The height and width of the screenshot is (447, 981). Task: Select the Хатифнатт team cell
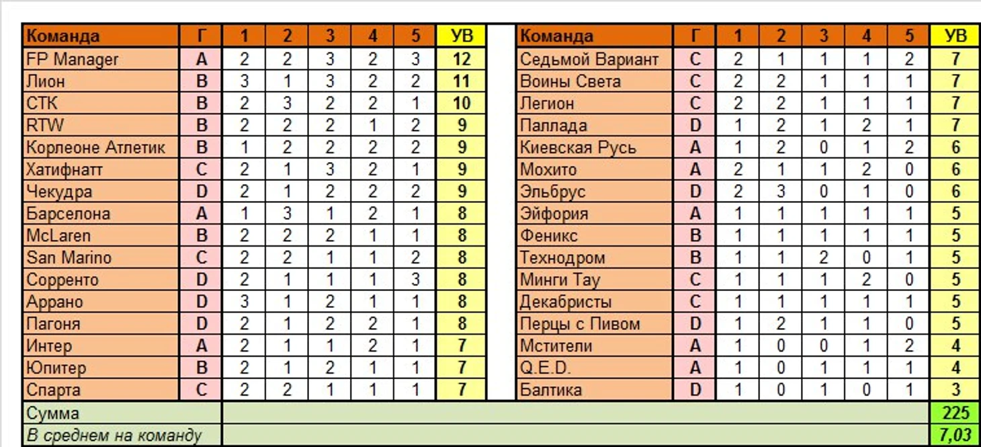click(x=101, y=169)
